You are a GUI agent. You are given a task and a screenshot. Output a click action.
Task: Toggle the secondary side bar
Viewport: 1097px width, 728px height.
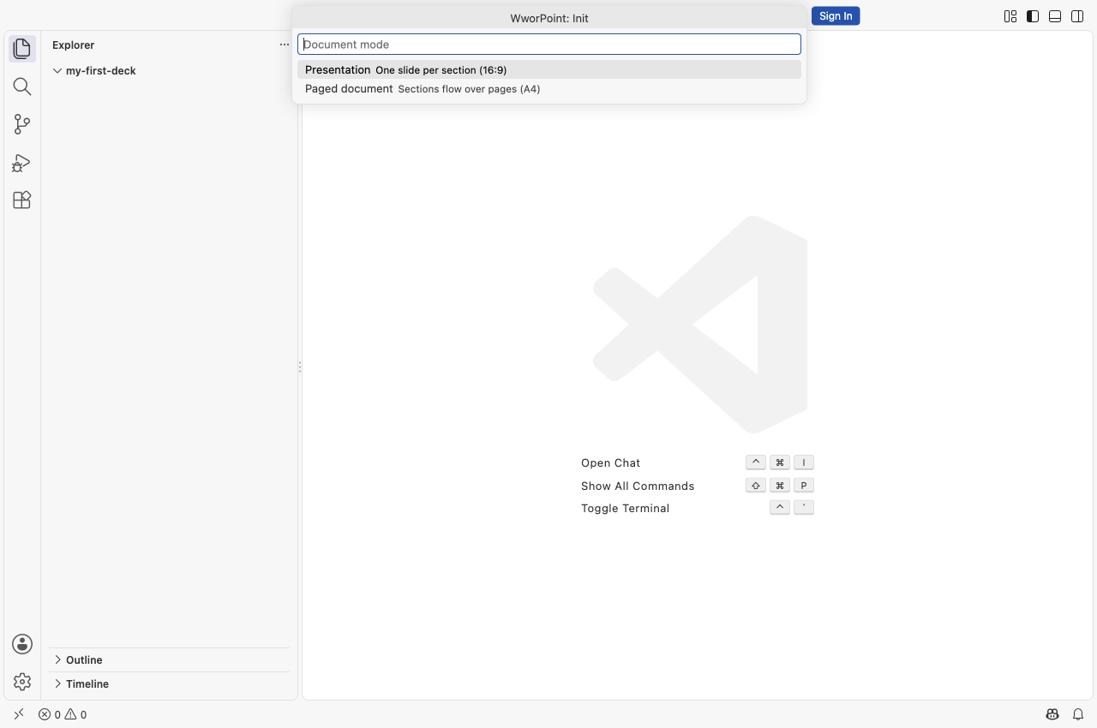1077,16
